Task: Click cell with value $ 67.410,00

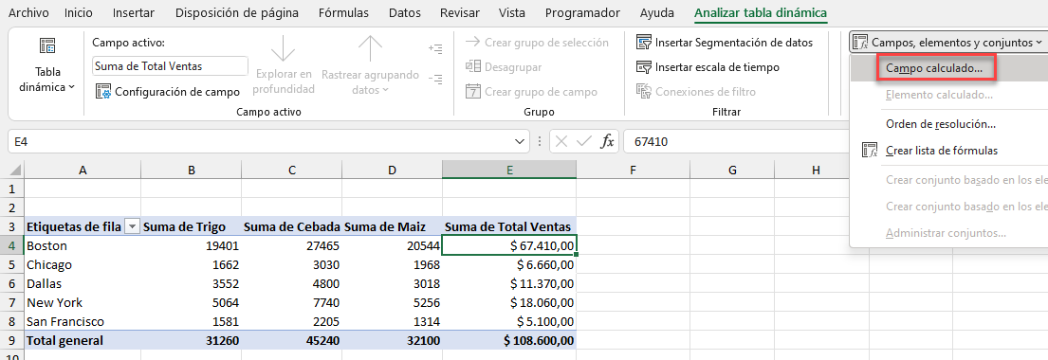Action: tap(509, 245)
